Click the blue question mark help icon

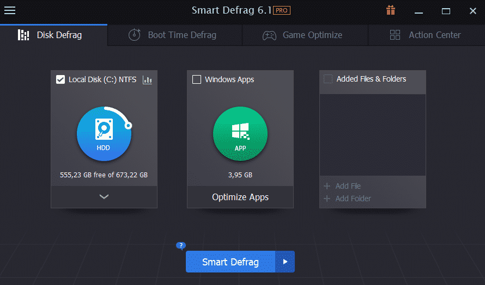(181, 246)
